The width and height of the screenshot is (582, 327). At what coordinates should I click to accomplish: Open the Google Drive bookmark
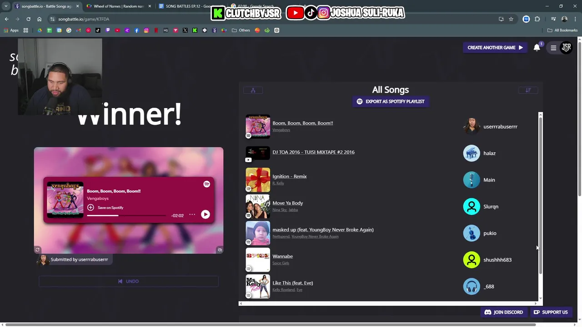pos(40,30)
